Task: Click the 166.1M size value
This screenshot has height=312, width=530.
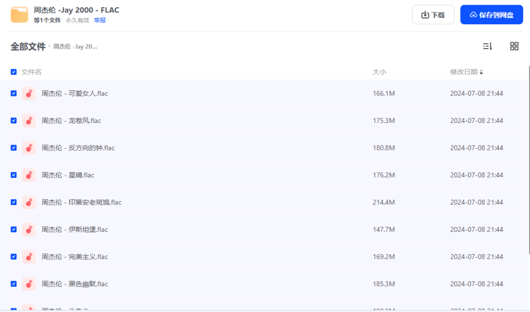Action: [x=384, y=93]
